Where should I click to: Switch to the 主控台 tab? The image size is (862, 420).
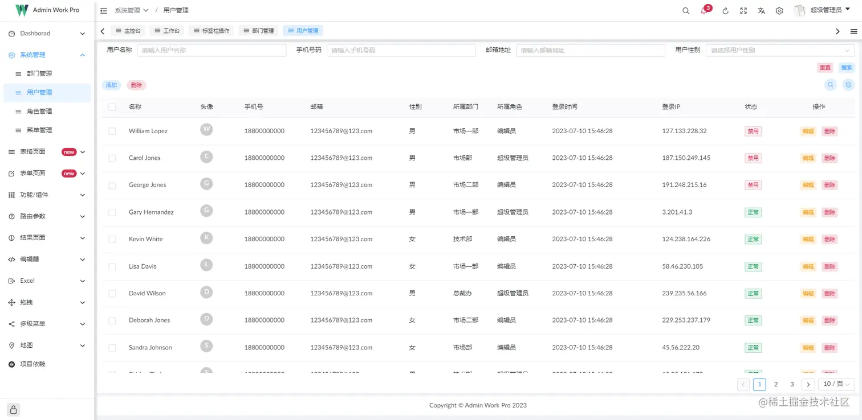(x=128, y=31)
